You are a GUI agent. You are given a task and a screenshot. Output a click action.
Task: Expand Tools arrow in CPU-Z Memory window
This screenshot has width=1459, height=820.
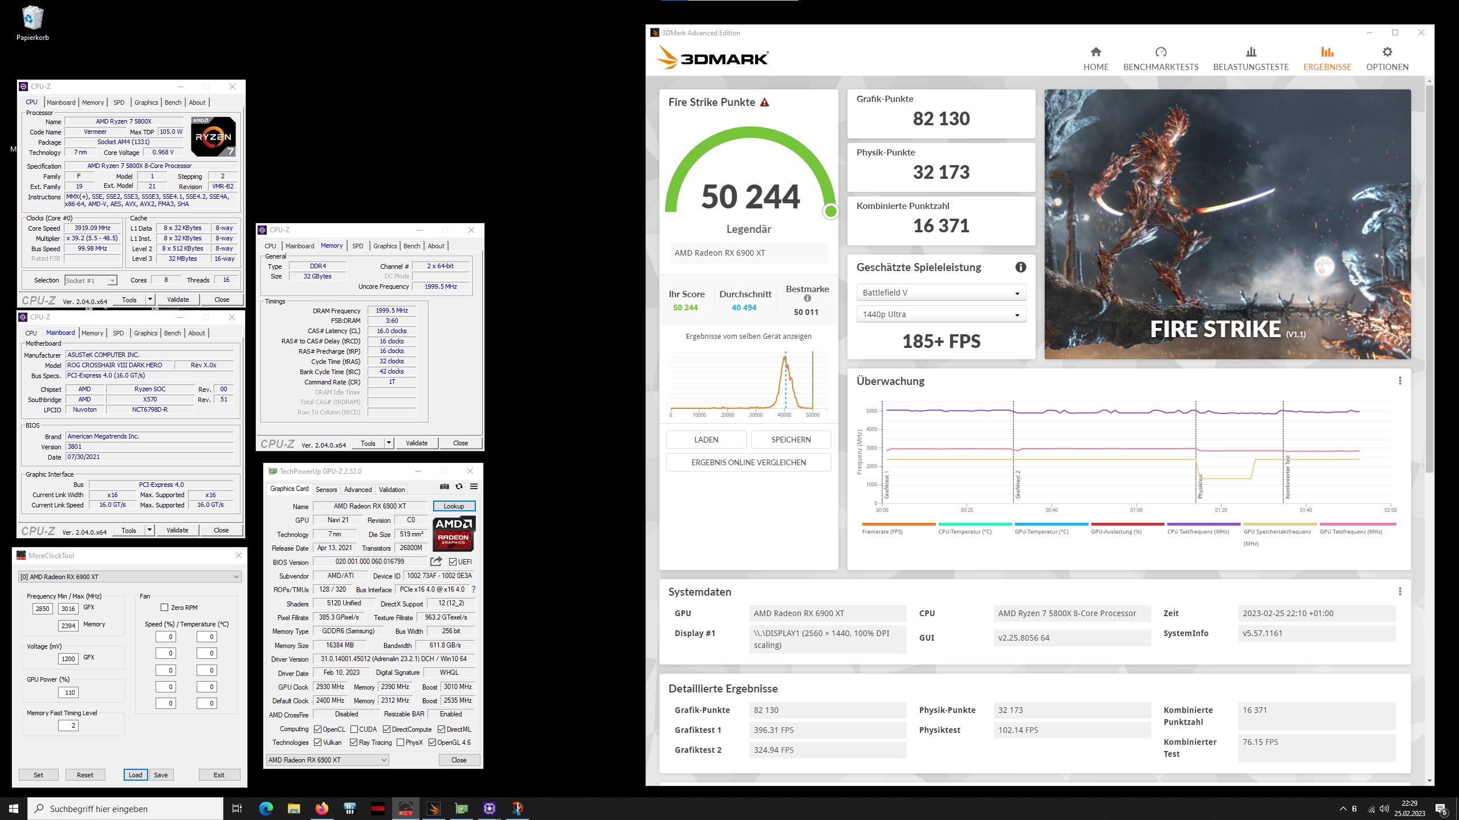[x=389, y=443]
